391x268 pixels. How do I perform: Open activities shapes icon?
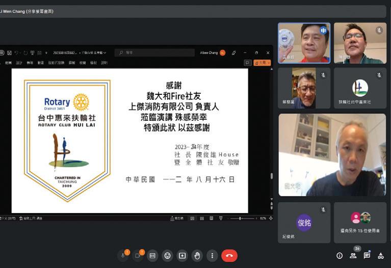381,256
